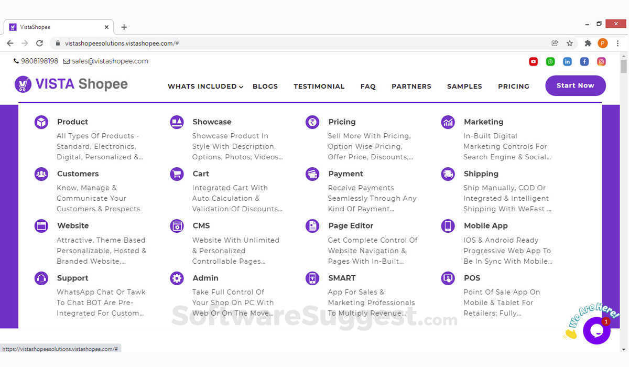Select the Product cube icon
Screen dimensions: 629x367
41,122
